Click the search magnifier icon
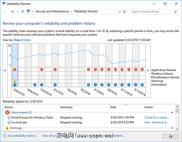182x142 pixels. (x=176, y=12)
